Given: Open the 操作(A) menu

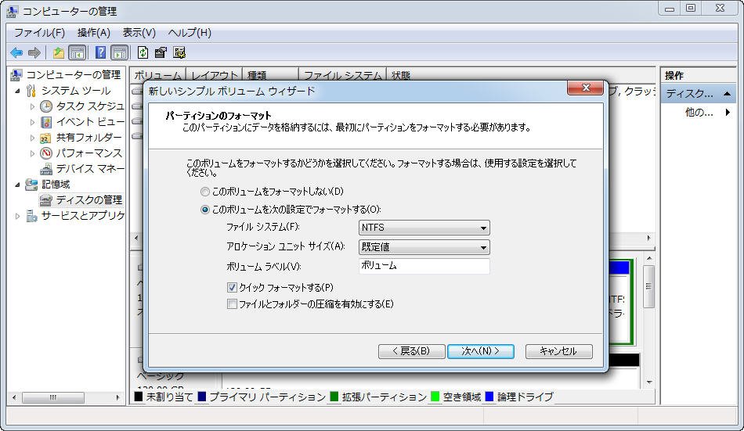Looking at the screenshot, I should [94, 33].
